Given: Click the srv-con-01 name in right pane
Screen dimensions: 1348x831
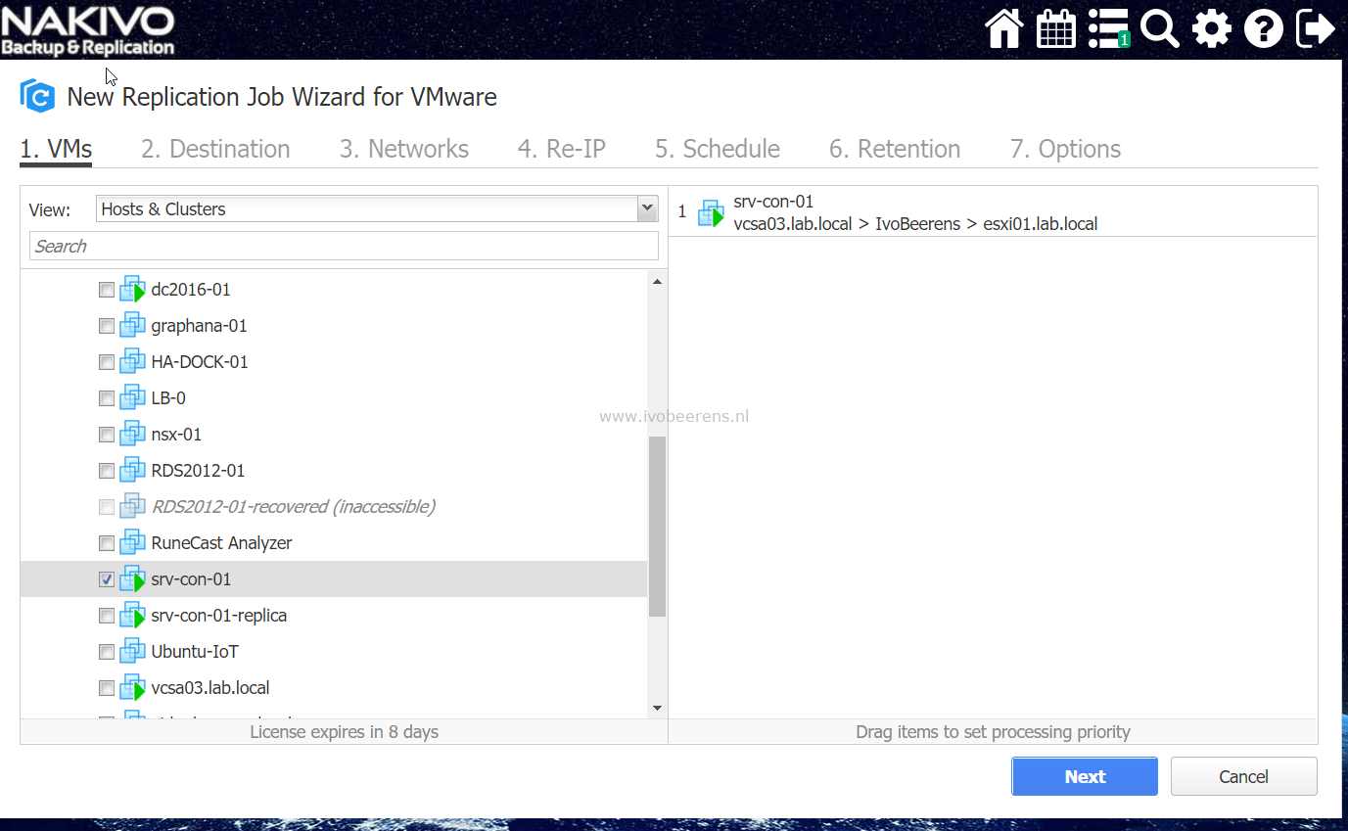Looking at the screenshot, I should 773,202.
